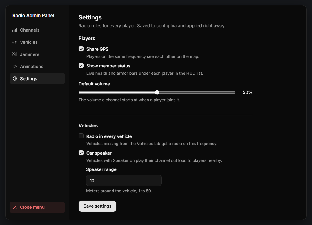Click the Speaker range label

coord(101,169)
